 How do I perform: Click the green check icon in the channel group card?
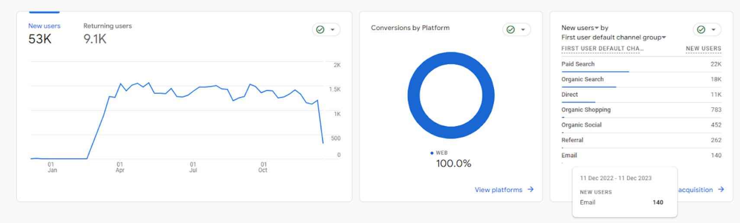pyautogui.click(x=701, y=29)
